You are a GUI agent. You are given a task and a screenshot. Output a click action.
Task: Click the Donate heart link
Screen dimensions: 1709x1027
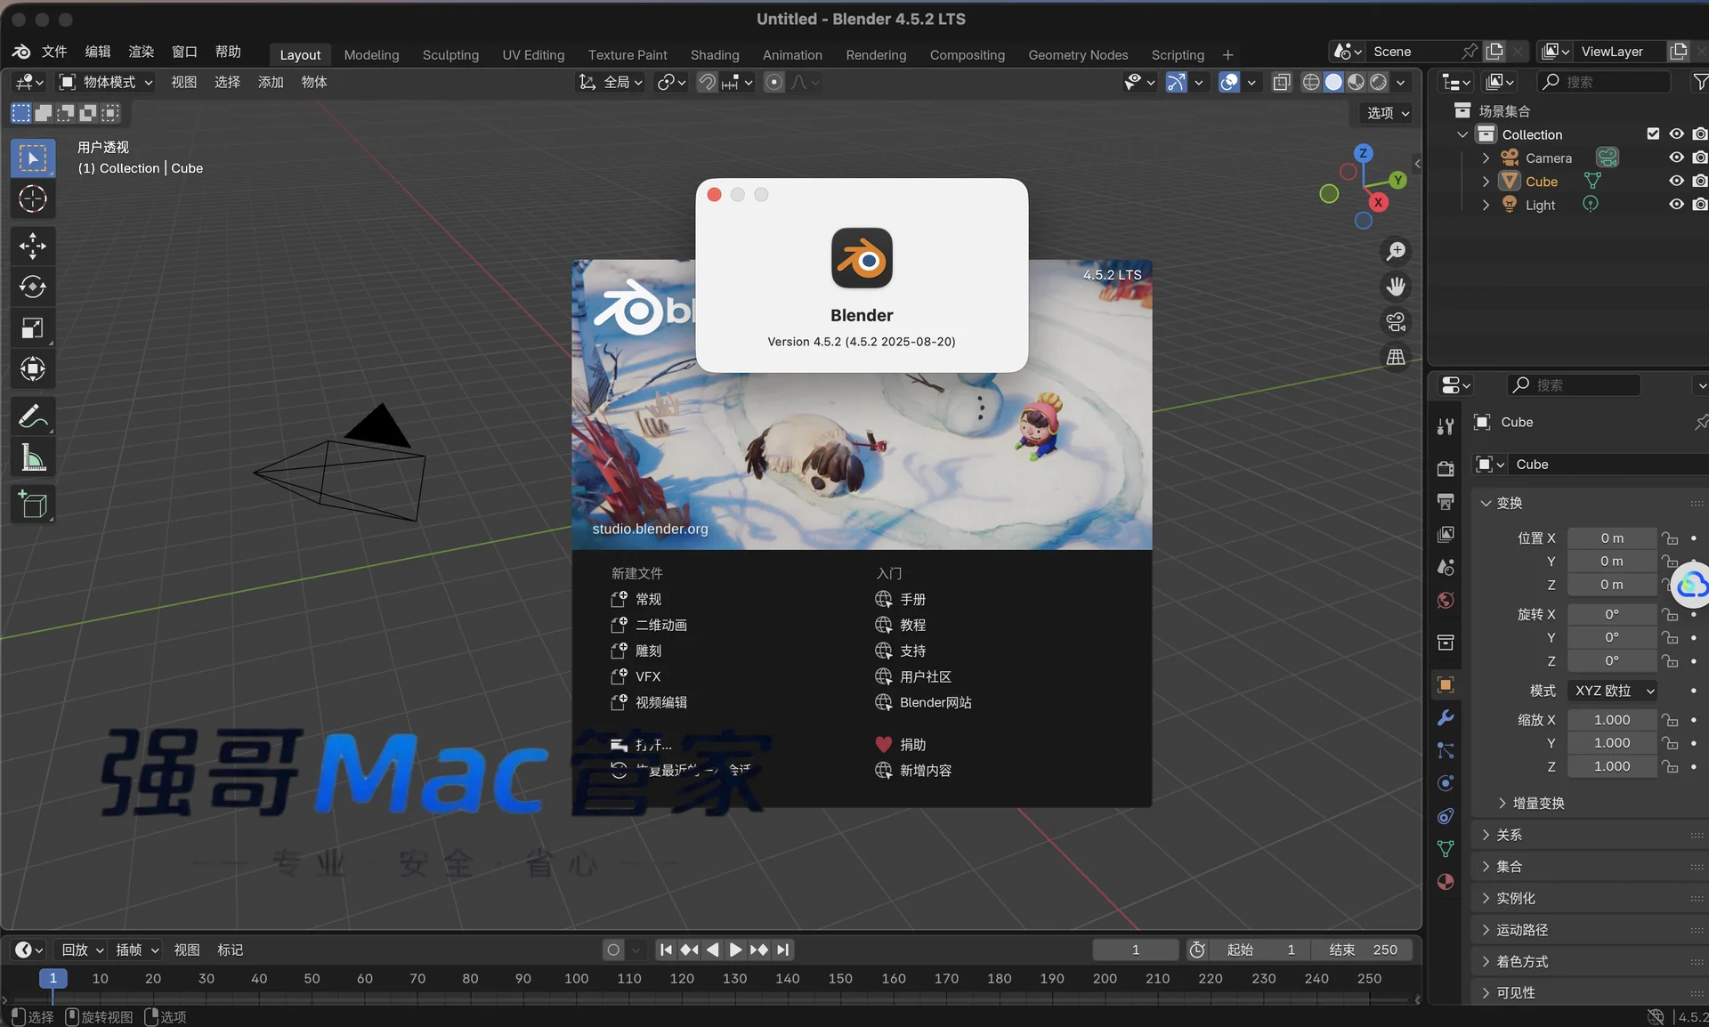(x=901, y=744)
